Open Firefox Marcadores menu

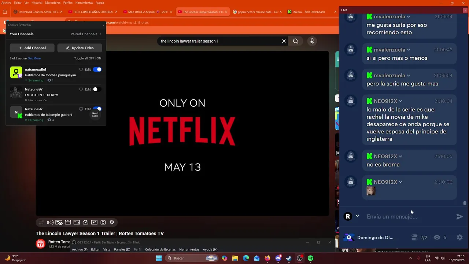click(x=53, y=3)
